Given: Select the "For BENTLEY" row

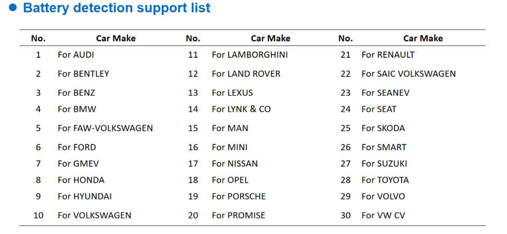Looking at the screenshot, I should (x=83, y=74).
